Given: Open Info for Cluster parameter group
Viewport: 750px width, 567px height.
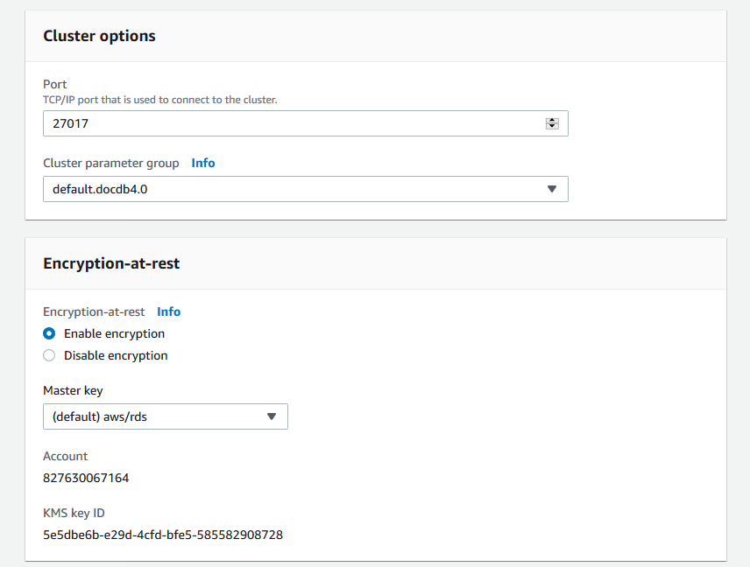Looking at the screenshot, I should coord(202,163).
